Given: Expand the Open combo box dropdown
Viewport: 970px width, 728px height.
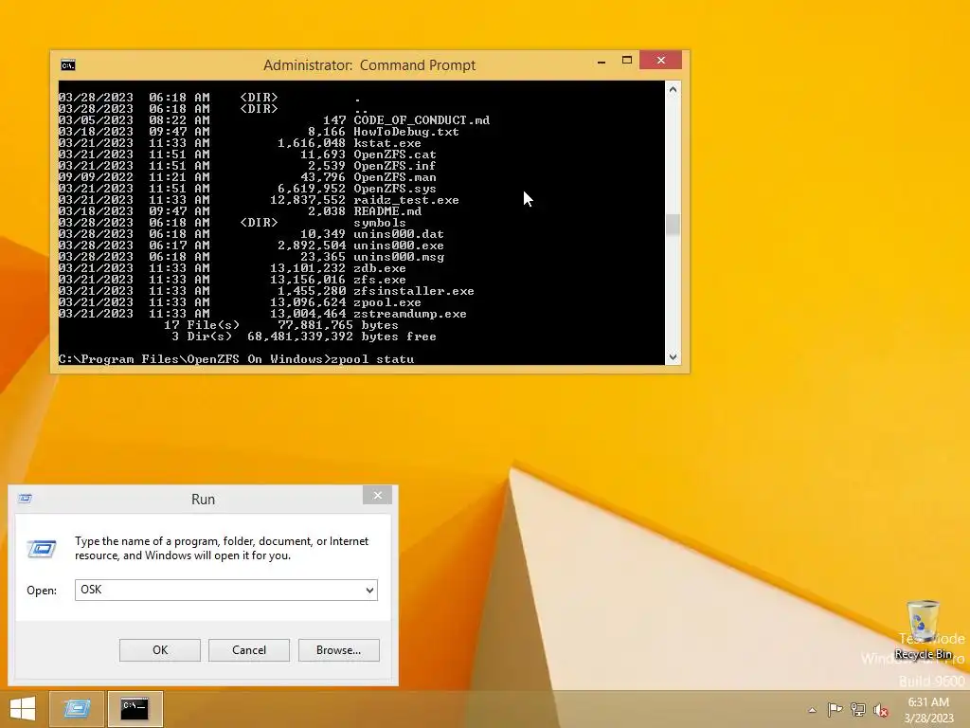Looking at the screenshot, I should (x=369, y=590).
